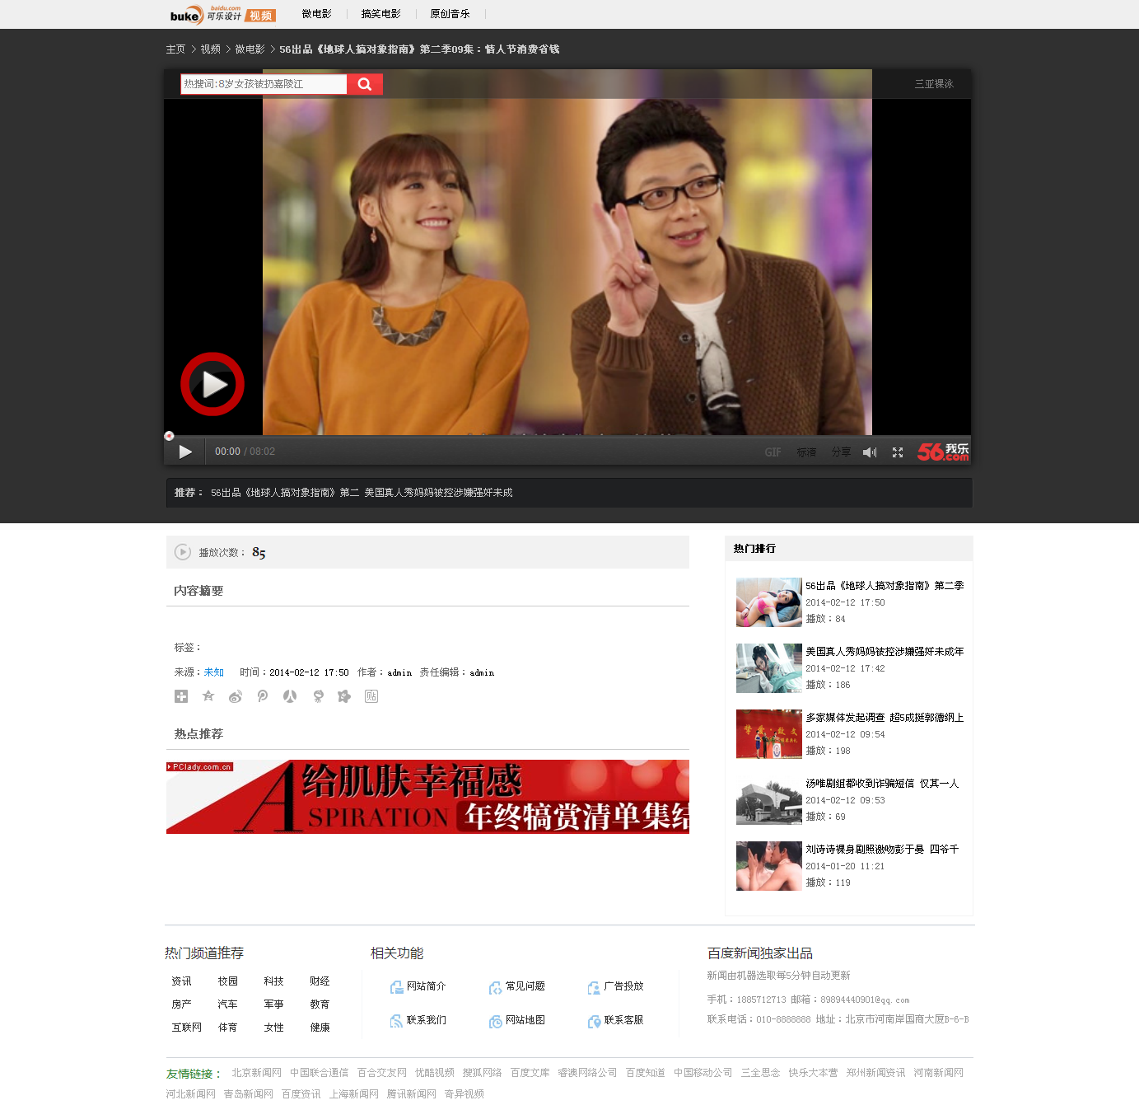Click the 贴 Tieba share icon
Image resolution: width=1139 pixels, height=1105 pixels.
(x=371, y=696)
